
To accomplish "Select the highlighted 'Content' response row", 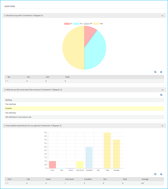I will click(x=83, y=108).
